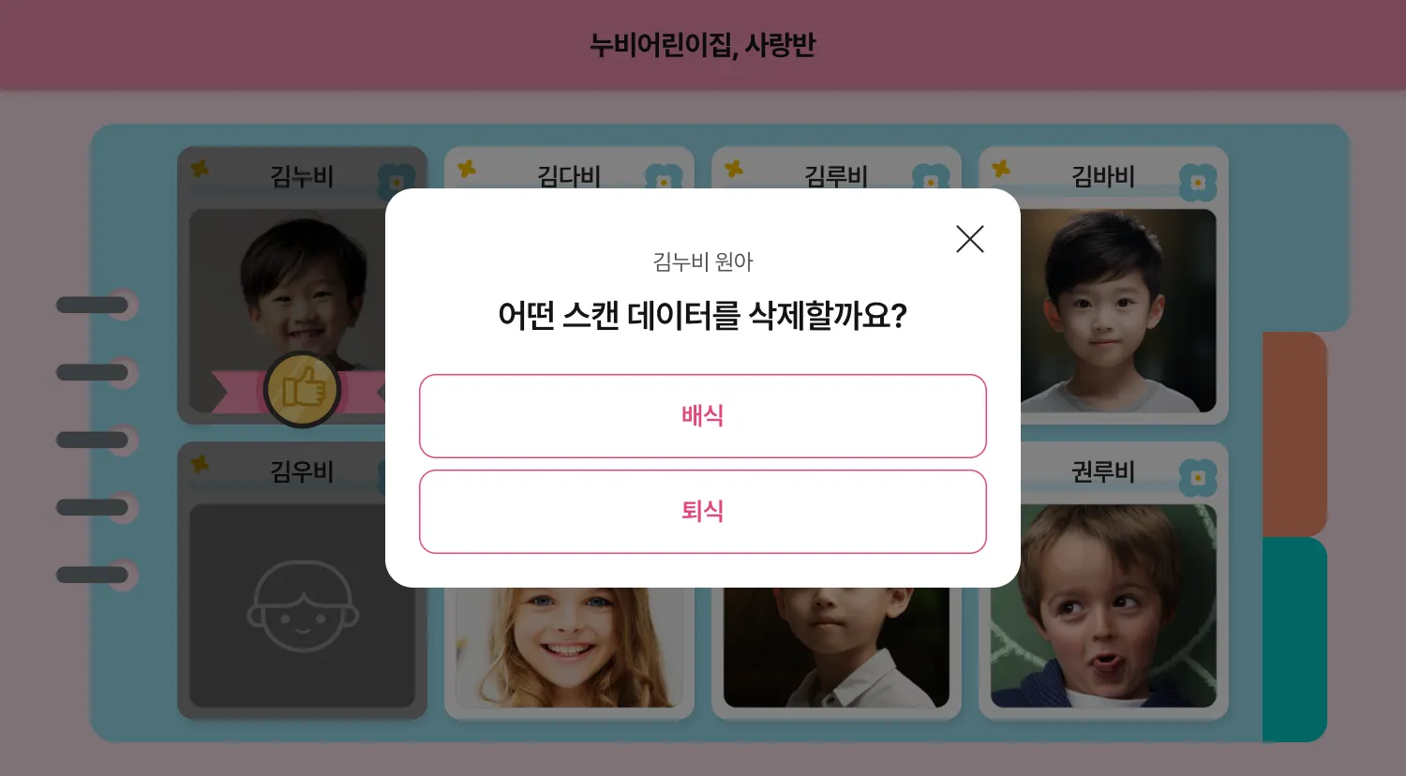Viewport: 1406px width, 776px height.
Task: Click the blue flower icon on 권루비's card
Action: click(x=1198, y=478)
